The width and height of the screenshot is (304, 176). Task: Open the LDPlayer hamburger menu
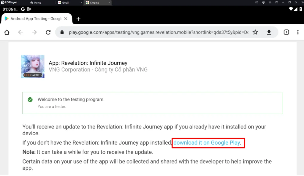270,2
